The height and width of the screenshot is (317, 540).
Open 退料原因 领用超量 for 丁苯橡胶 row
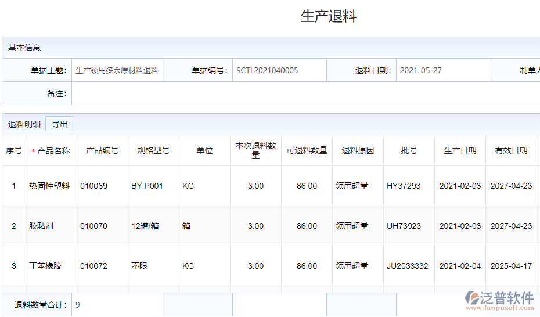[x=352, y=266]
